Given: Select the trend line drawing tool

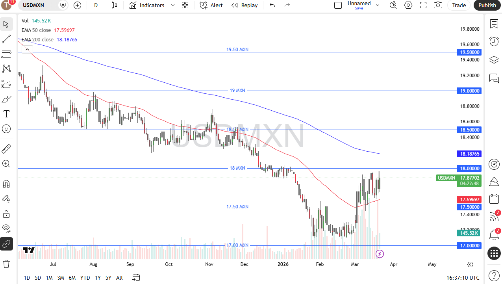Looking at the screenshot, I should [x=6, y=39].
